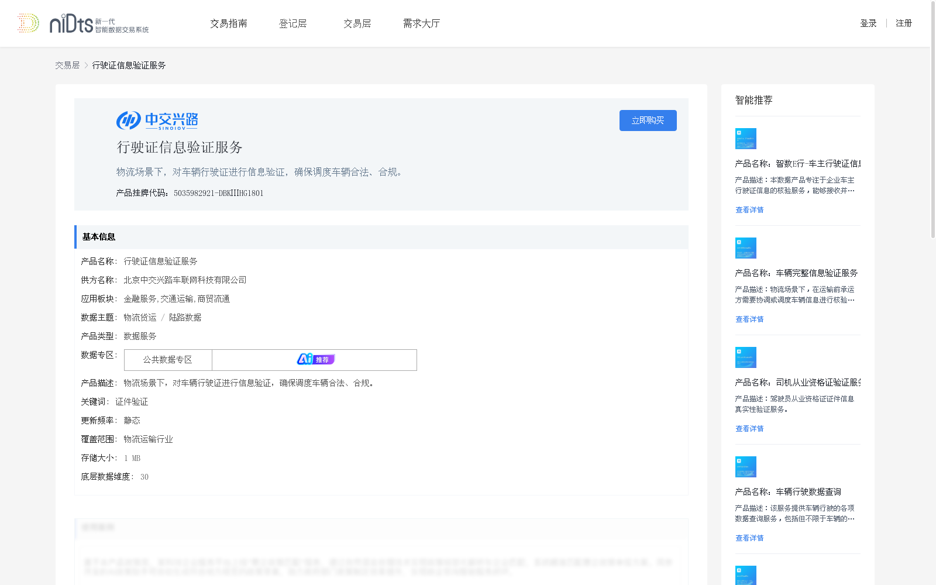The width and height of the screenshot is (936, 585).
Task: Click 查看详情 under 车辆完整信息验证服务
Action: pyautogui.click(x=749, y=319)
